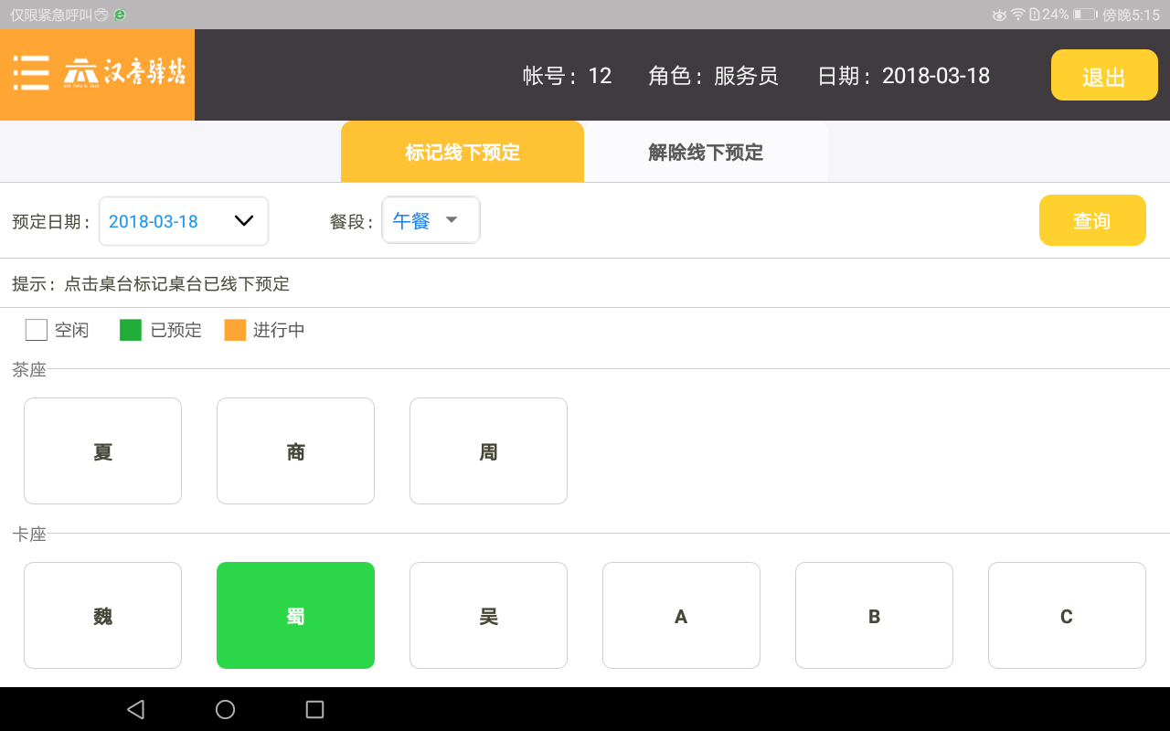Viewport: 1170px width, 731px height.
Task: Click the 卡座 section label
Action: click(29, 534)
